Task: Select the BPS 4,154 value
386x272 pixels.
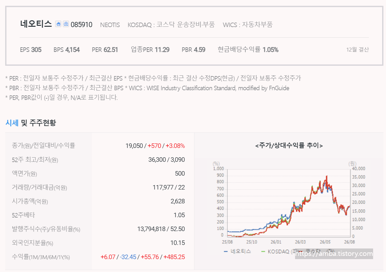Action: pos(67,50)
